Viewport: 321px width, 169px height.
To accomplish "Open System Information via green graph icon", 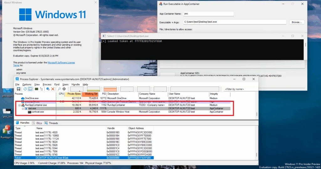I will (36, 89).
